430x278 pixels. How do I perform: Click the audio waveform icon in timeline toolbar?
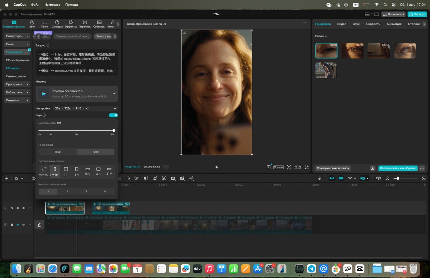pos(191,178)
